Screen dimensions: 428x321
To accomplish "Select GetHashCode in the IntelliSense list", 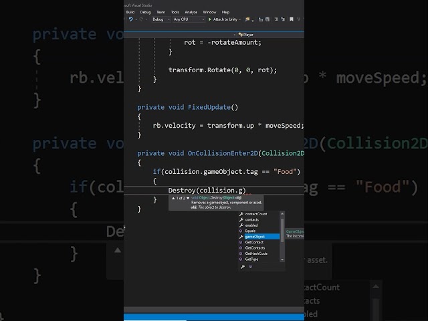I will 259,253.
